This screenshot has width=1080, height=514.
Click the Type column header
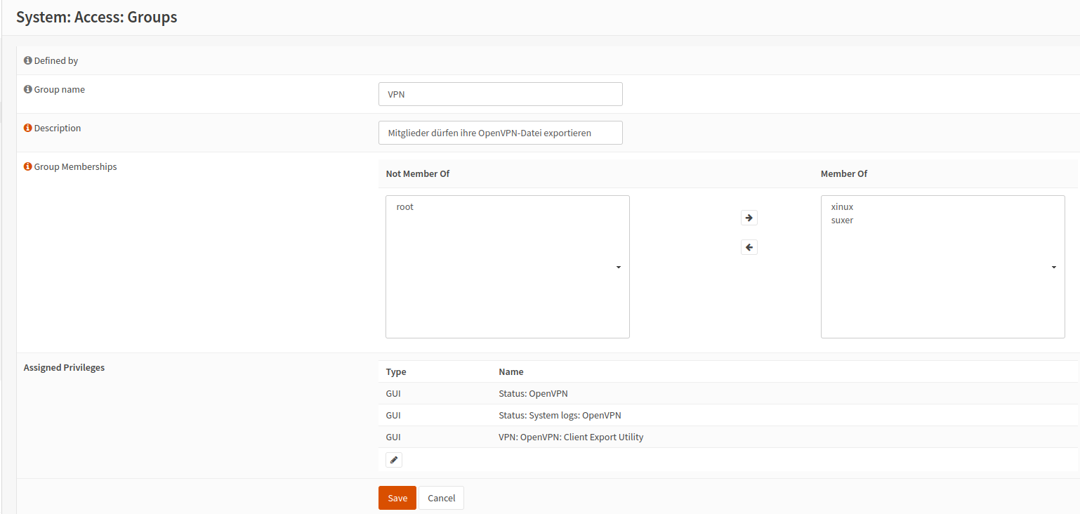(x=396, y=371)
